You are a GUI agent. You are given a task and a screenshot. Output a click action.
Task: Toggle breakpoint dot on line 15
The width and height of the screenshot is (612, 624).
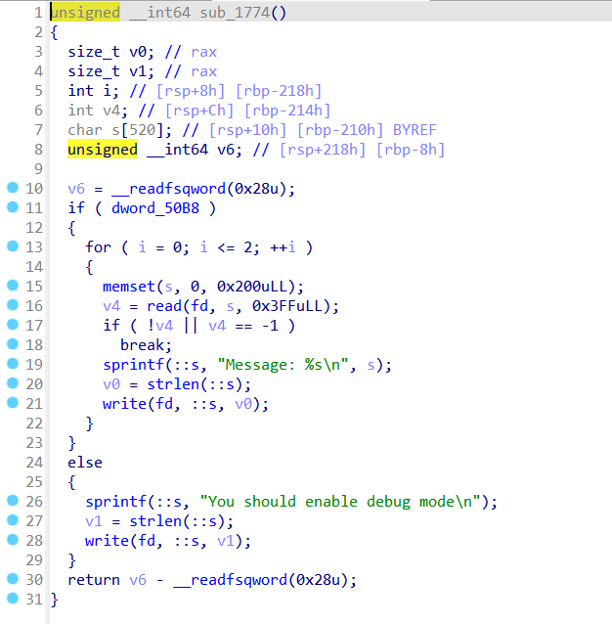[13, 285]
